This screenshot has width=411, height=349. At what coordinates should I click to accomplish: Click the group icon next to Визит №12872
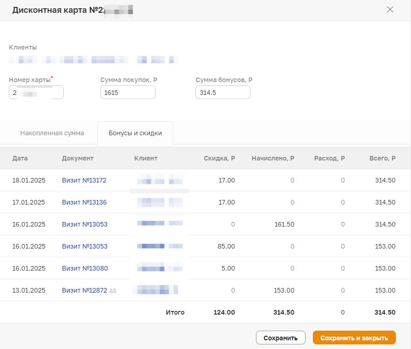click(x=113, y=290)
